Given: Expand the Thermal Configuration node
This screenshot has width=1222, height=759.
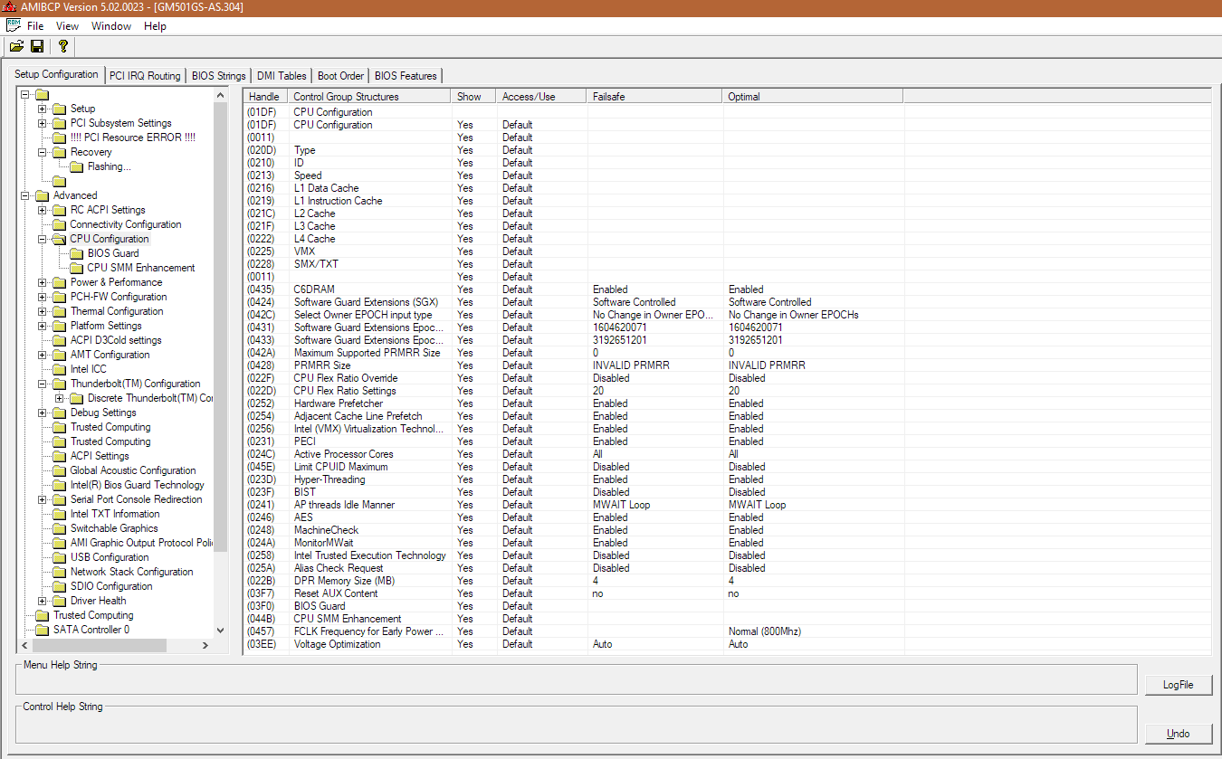Looking at the screenshot, I should tap(43, 311).
